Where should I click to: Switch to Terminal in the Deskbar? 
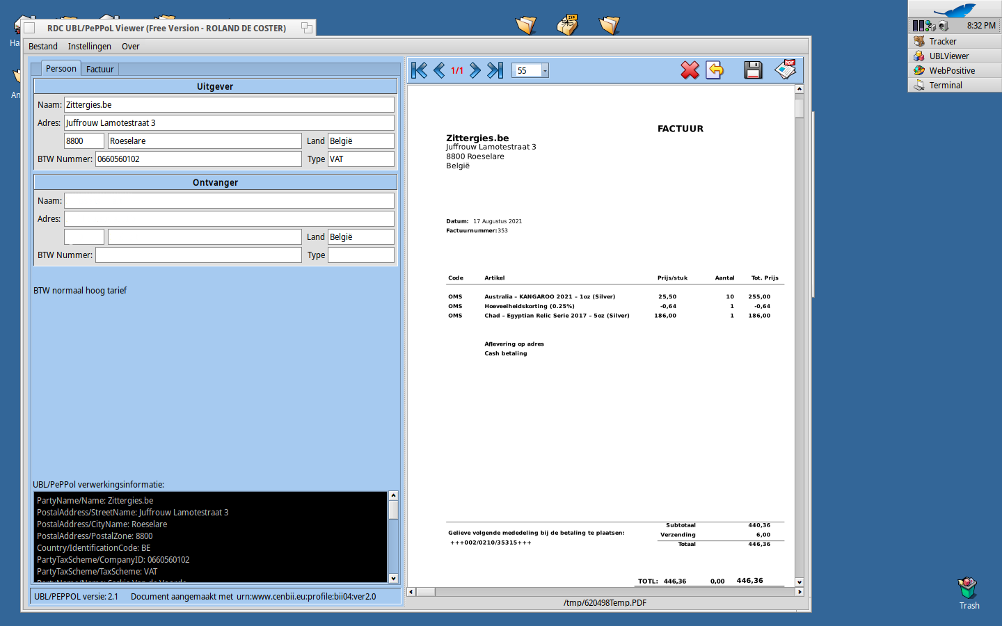955,86
